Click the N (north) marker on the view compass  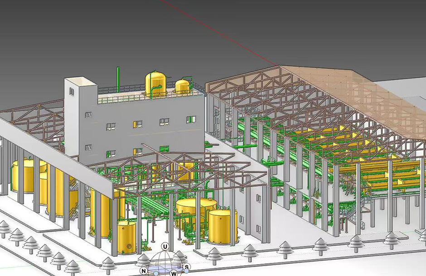click(x=144, y=271)
